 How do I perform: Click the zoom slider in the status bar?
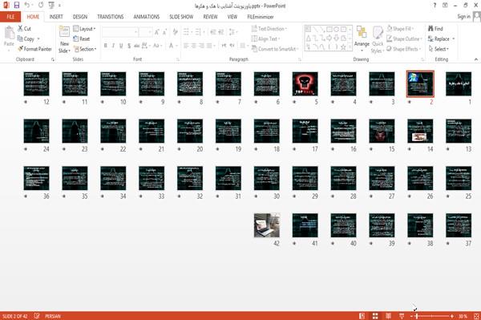coord(431,316)
